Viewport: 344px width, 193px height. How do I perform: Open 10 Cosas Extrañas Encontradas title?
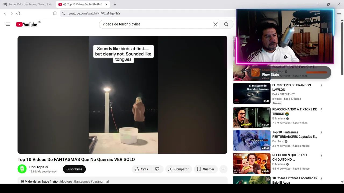[294, 180]
